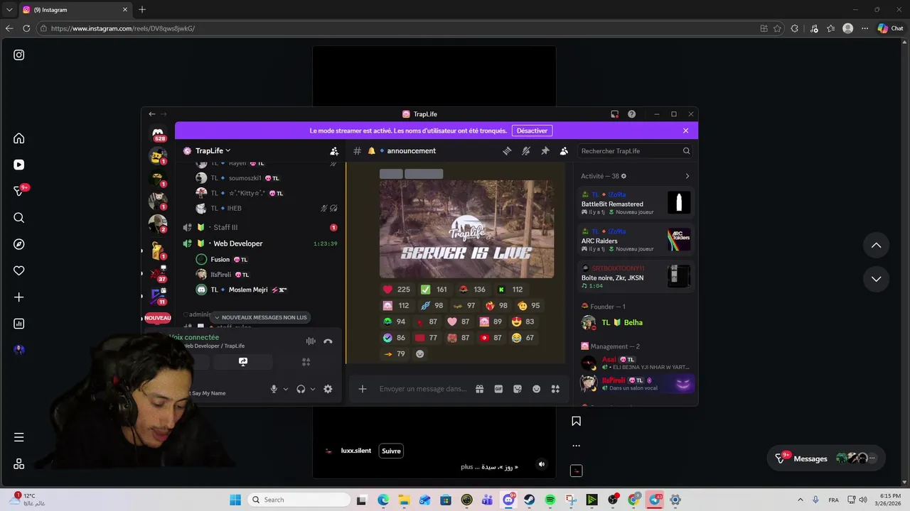The image size is (910, 511).
Task: Click the Envoyer un message input field
Action: coord(423,389)
